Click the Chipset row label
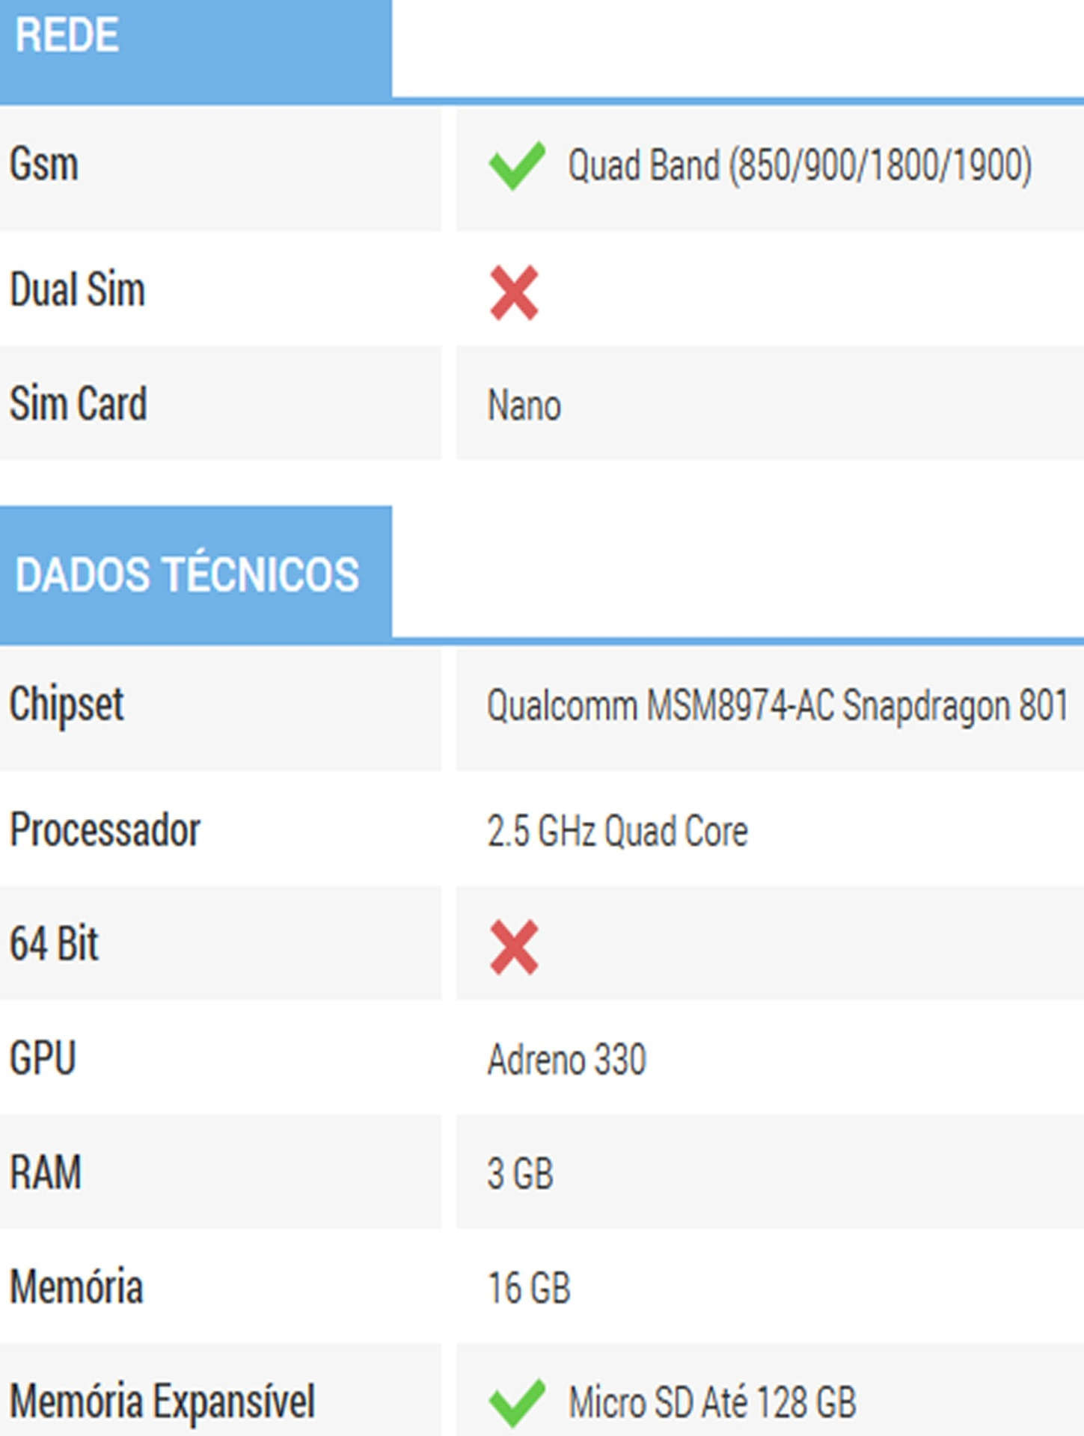 pos(67,705)
